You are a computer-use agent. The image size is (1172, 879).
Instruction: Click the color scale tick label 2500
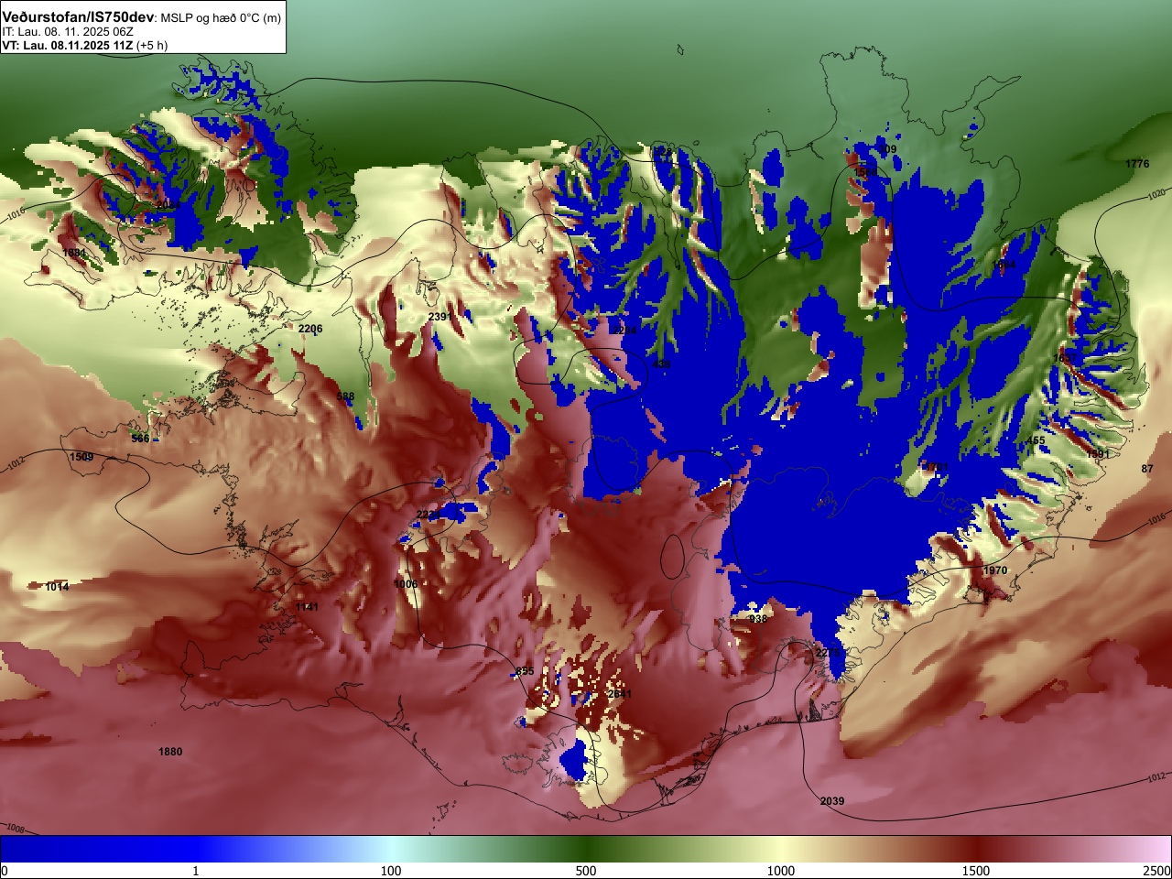(1157, 871)
